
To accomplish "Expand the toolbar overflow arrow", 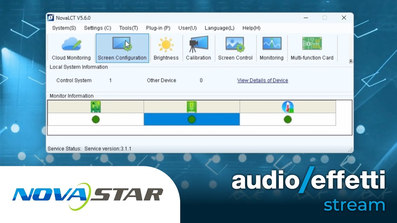I will tap(351, 61).
